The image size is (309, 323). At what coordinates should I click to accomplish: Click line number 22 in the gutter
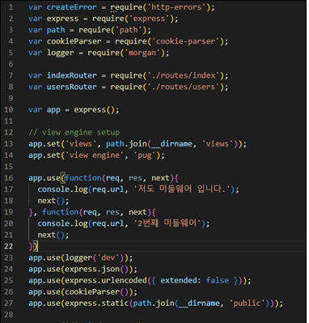[x=9, y=246]
